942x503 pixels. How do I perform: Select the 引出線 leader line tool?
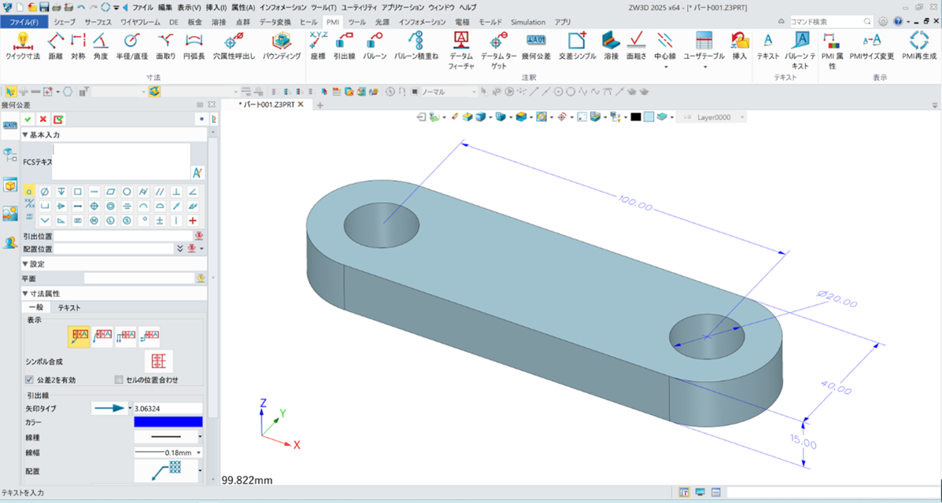(x=345, y=46)
